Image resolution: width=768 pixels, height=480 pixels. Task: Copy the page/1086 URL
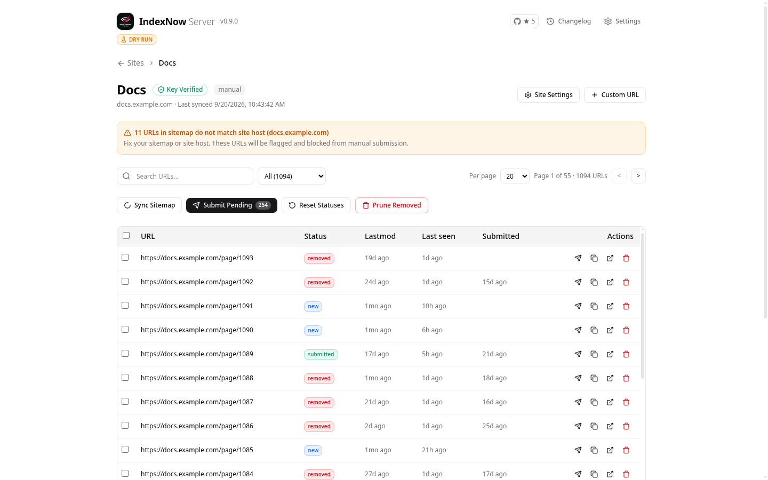pos(594,426)
